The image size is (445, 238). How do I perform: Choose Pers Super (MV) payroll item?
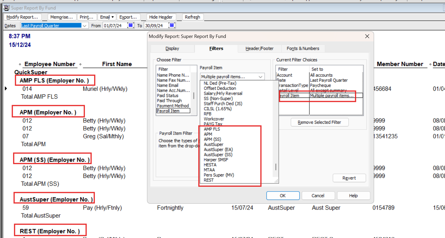pyautogui.click(x=219, y=175)
